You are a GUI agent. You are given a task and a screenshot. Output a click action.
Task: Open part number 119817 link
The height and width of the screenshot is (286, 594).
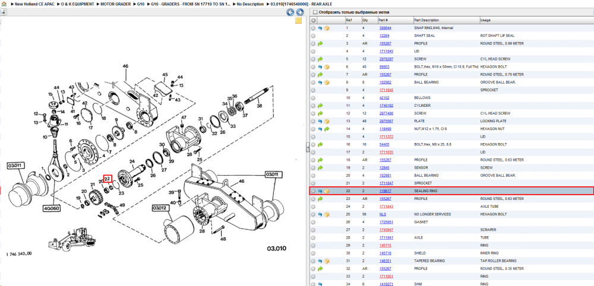click(x=386, y=191)
